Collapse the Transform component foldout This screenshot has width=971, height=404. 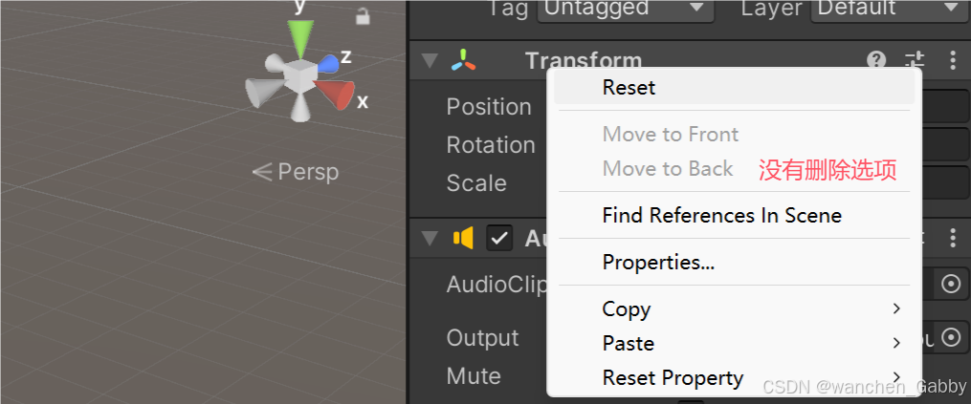point(430,61)
